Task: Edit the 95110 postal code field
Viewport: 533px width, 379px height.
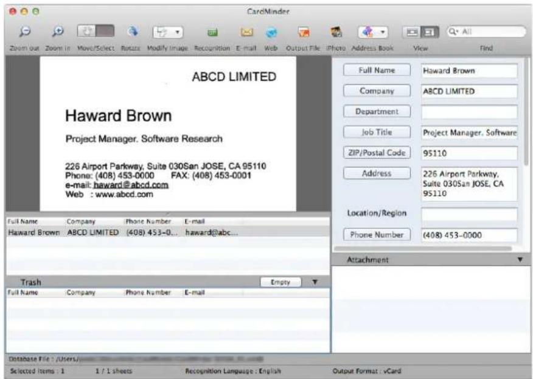Action: (470, 153)
